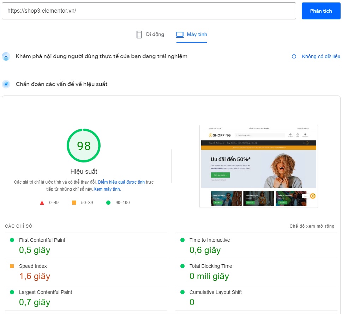
Task: Expand the First Contentful Paint metric
Action: (x=42, y=240)
